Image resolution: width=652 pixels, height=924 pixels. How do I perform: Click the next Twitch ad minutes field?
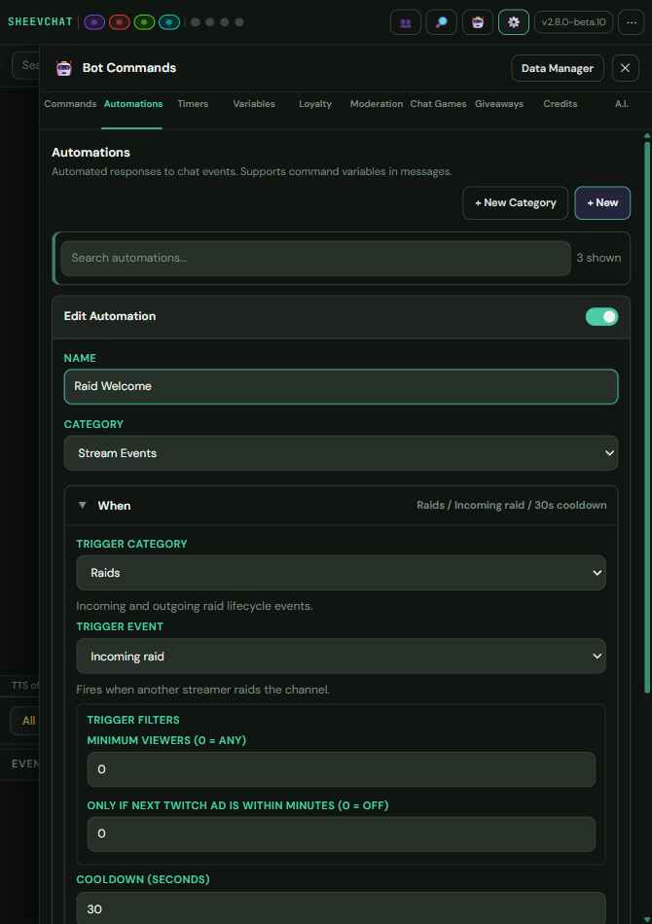341,834
